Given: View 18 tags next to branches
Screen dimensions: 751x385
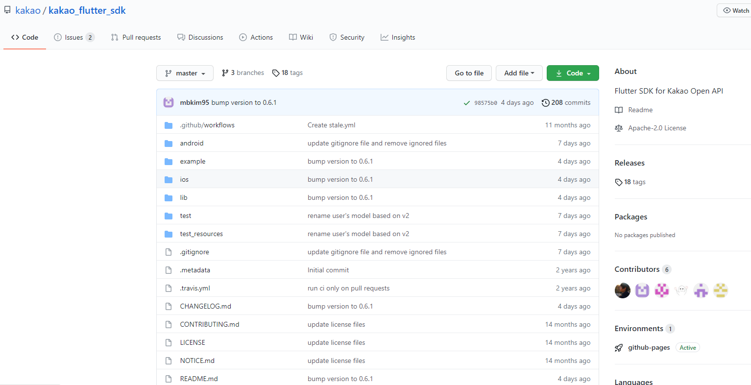Looking at the screenshot, I should point(288,72).
